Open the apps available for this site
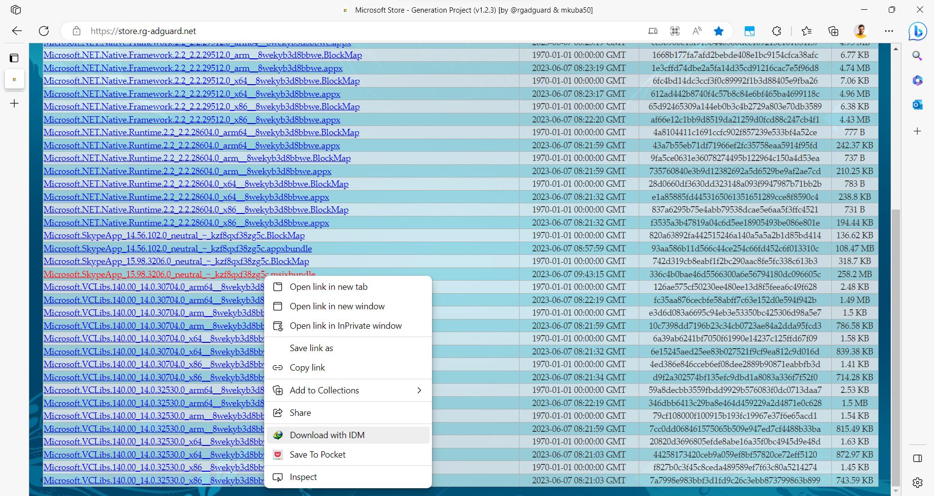 coord(675,31)
